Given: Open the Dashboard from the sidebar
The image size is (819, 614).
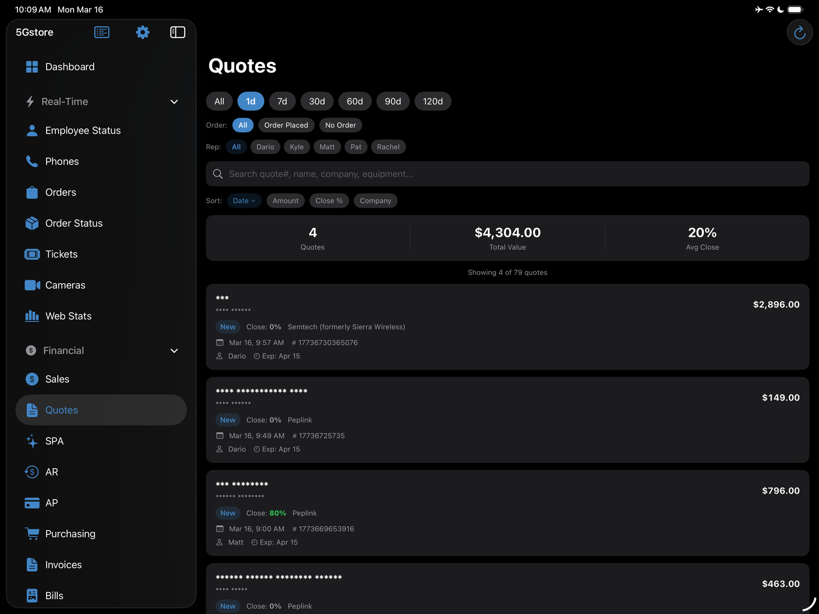Looking at the screenshot, I should [70, 67].
